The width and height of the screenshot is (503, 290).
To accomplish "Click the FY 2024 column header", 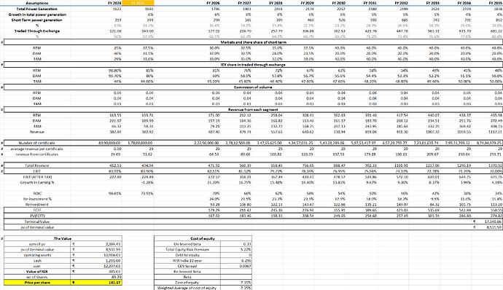I will coord(114,3).
